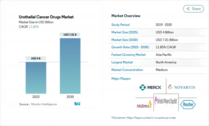Click the USD 7.01 B data label
The image size is (209, 126).
click(x=70, y=35)
